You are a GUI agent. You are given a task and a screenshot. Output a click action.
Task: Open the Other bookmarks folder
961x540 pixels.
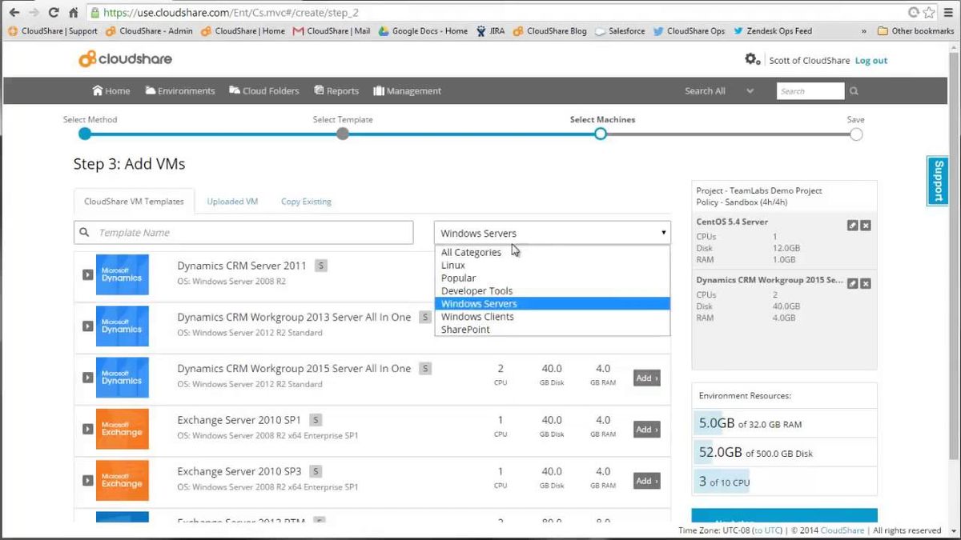click(915, 31)
